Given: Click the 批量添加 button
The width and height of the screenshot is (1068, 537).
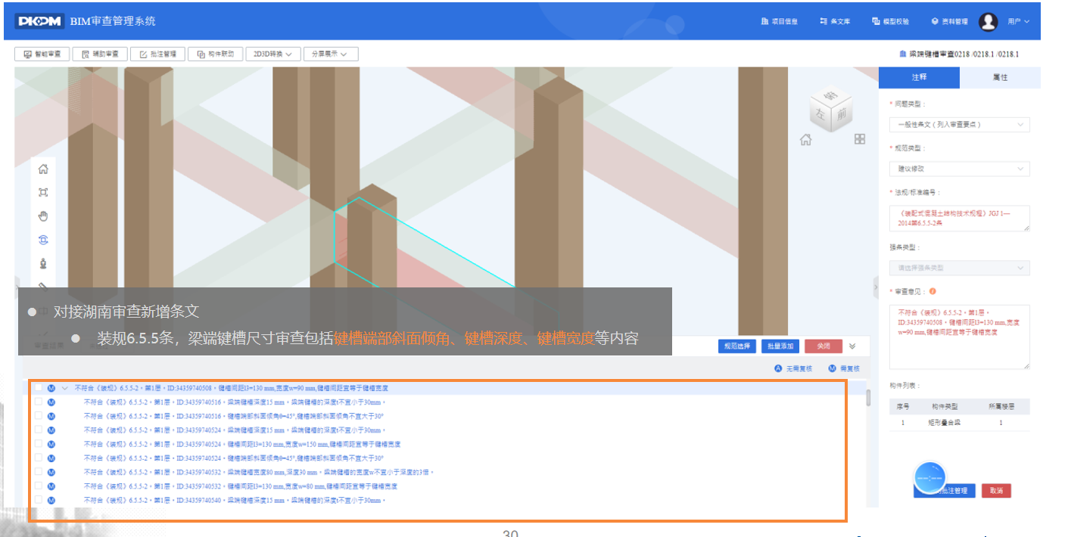Looking at the screenshot, I should pos(780,346).
